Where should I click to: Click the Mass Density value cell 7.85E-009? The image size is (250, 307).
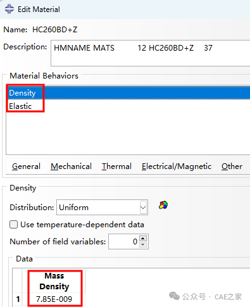pyautogui.click(x=54, y=299)
